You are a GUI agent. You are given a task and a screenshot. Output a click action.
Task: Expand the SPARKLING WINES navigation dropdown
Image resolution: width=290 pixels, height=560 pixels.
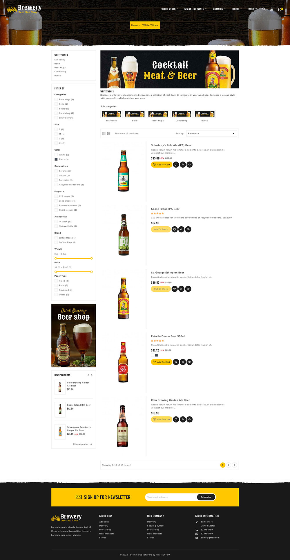click(195, 9)
